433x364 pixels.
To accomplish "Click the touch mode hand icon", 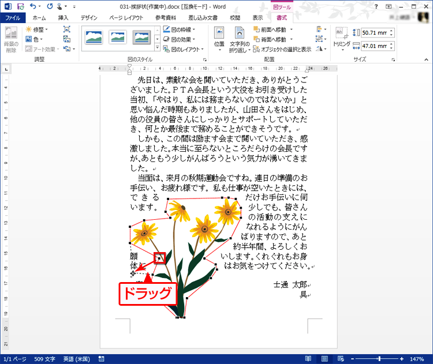I will pyautogui.click(x=59, y=6).
